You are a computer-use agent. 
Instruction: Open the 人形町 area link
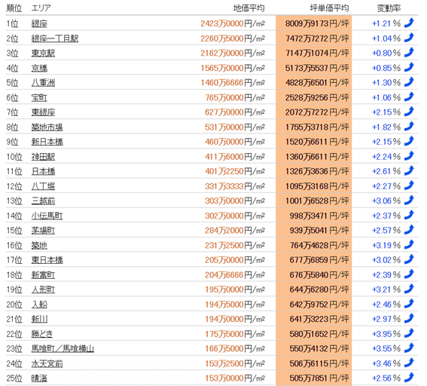pos(43,289)
